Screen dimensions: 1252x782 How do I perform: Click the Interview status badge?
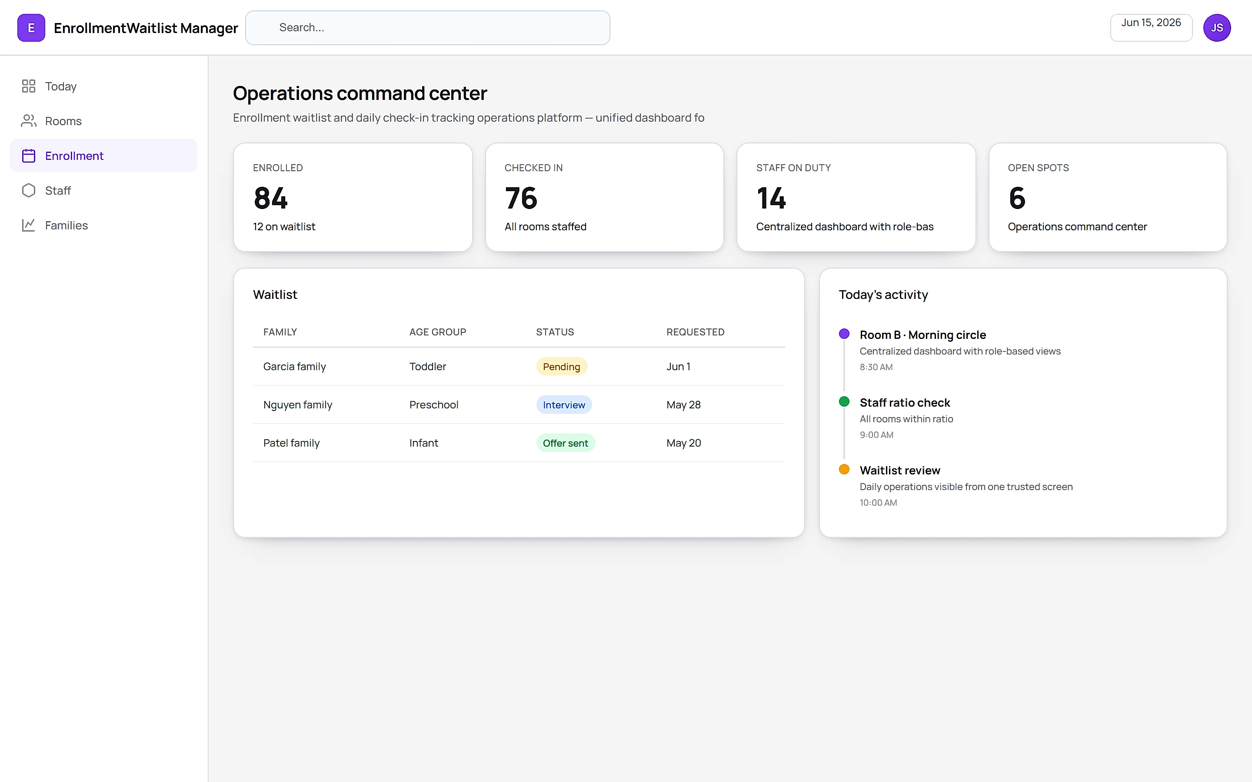564,404
